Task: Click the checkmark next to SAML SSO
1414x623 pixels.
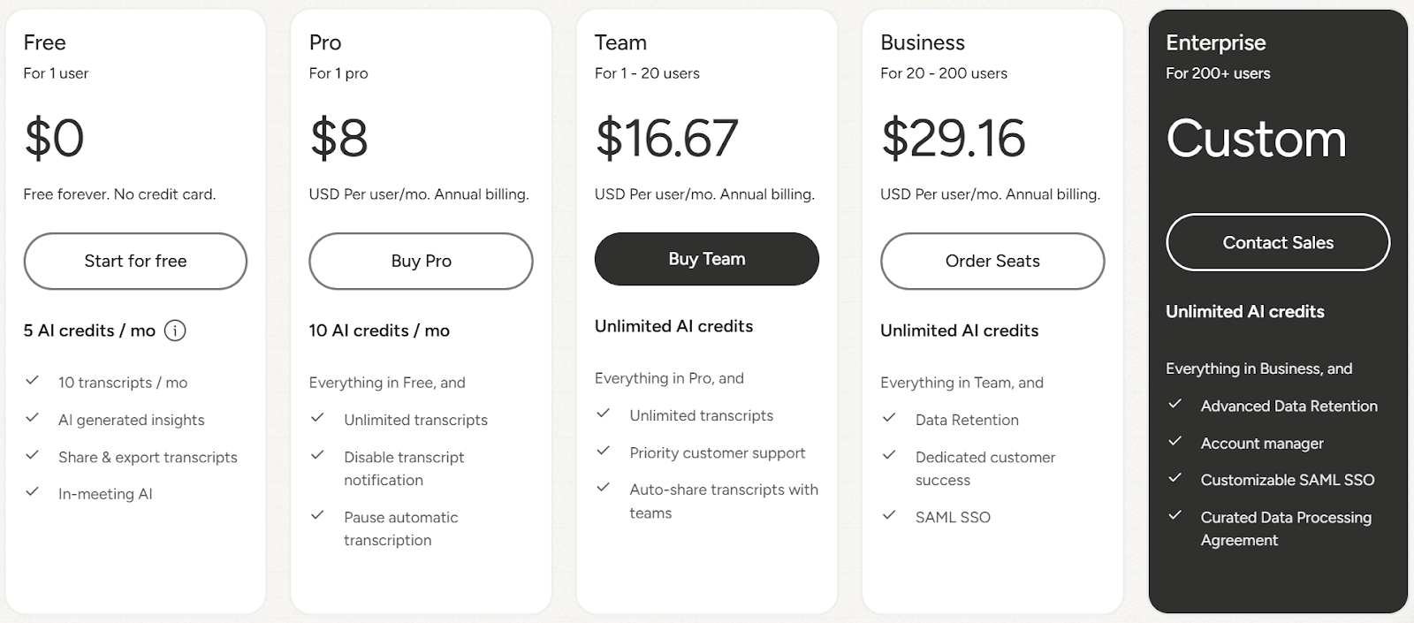Action: [888, 517]
